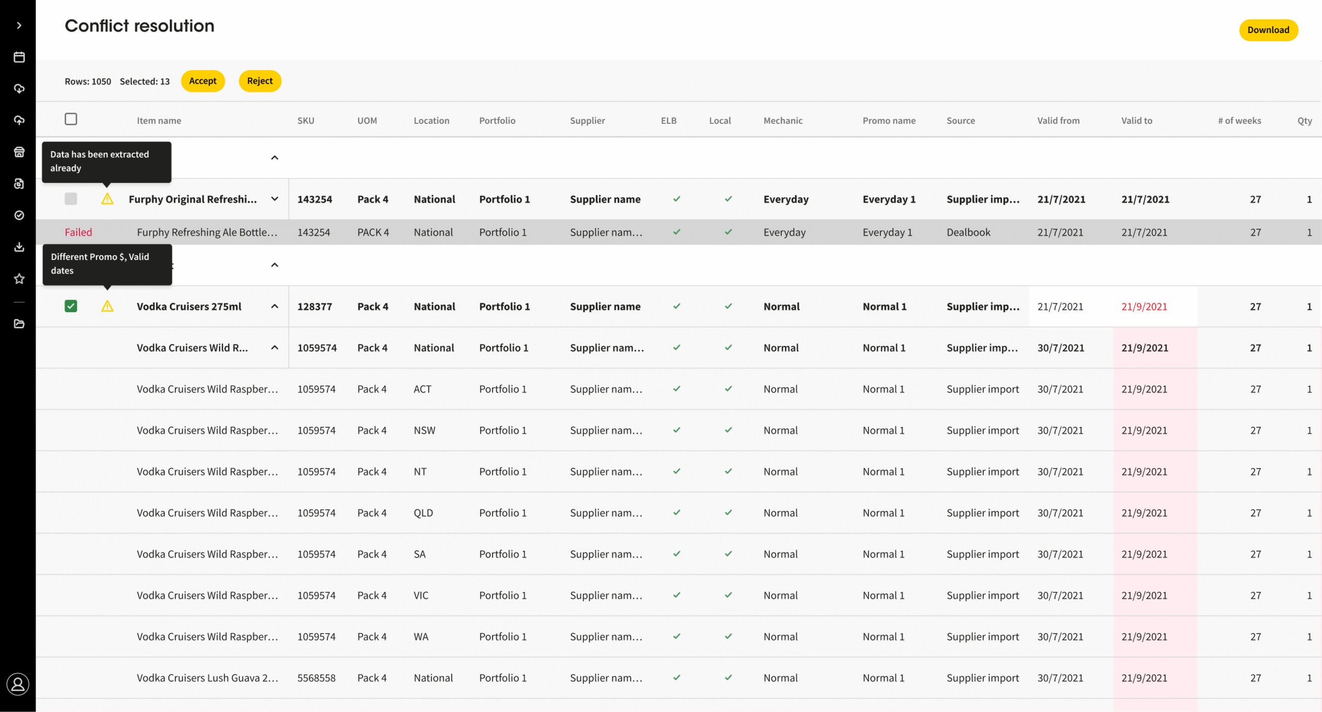
Task: Open the store icon in sidebar
Action: [x=19, y=152]
